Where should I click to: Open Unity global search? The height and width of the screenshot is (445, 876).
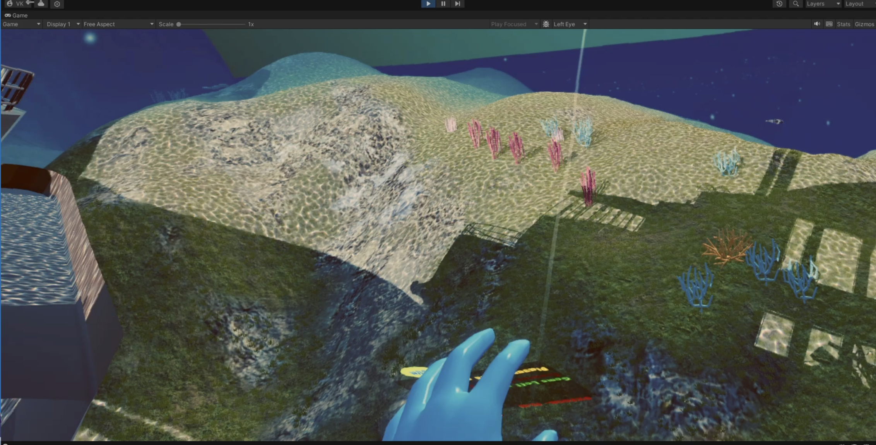pos(796,3)
